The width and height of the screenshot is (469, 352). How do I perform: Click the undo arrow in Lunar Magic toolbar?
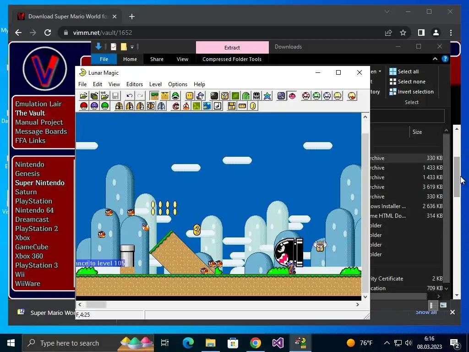(x=130, y=96)
